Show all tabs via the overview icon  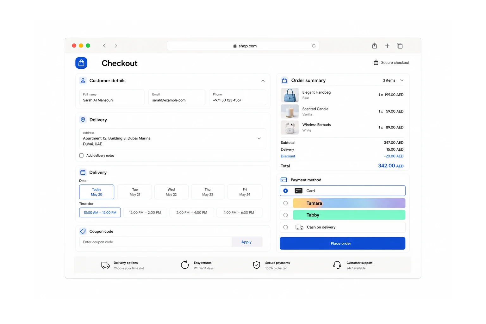400,46
